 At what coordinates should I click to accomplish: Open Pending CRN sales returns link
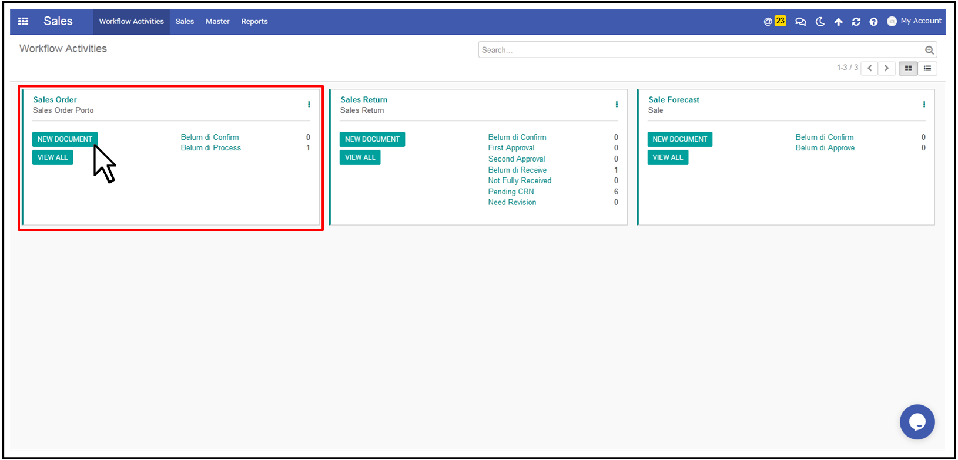(511, 192)
